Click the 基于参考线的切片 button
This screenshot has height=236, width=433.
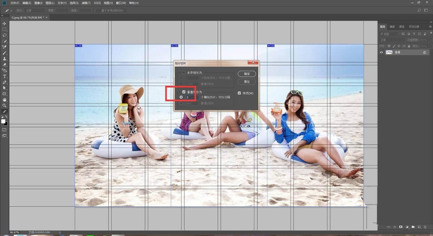[111, 11]
